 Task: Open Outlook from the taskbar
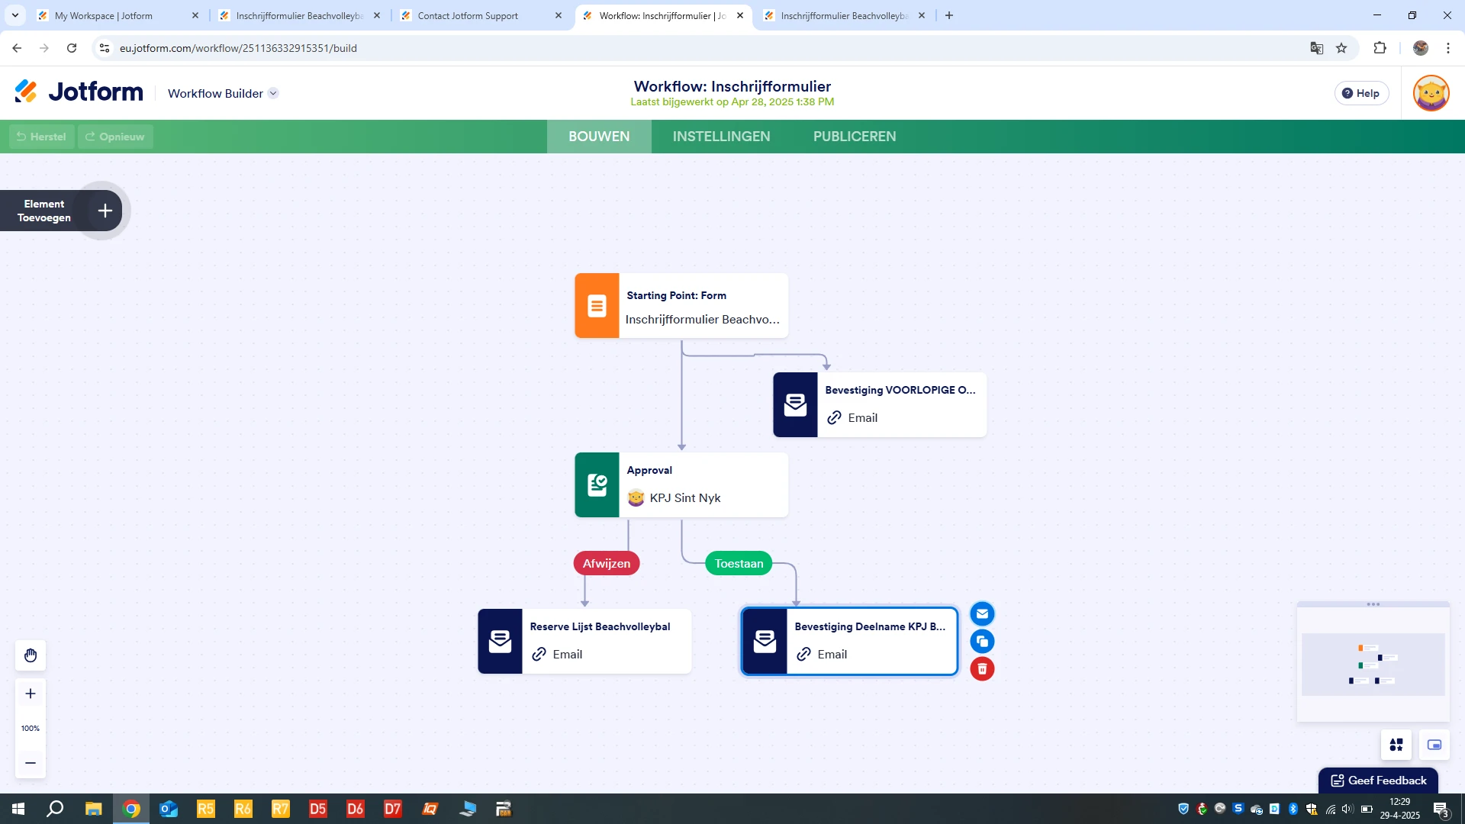[168, 808]
